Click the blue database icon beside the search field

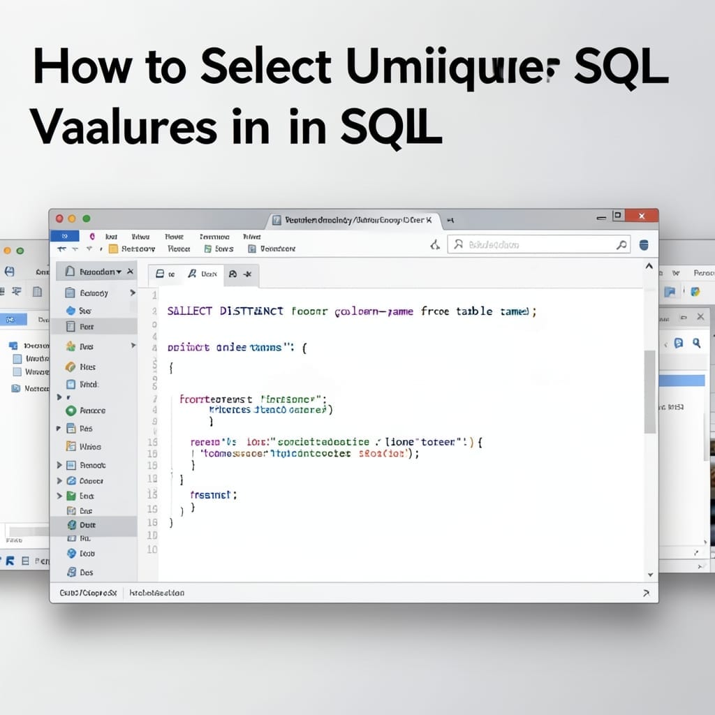click(x=644, y=245)
